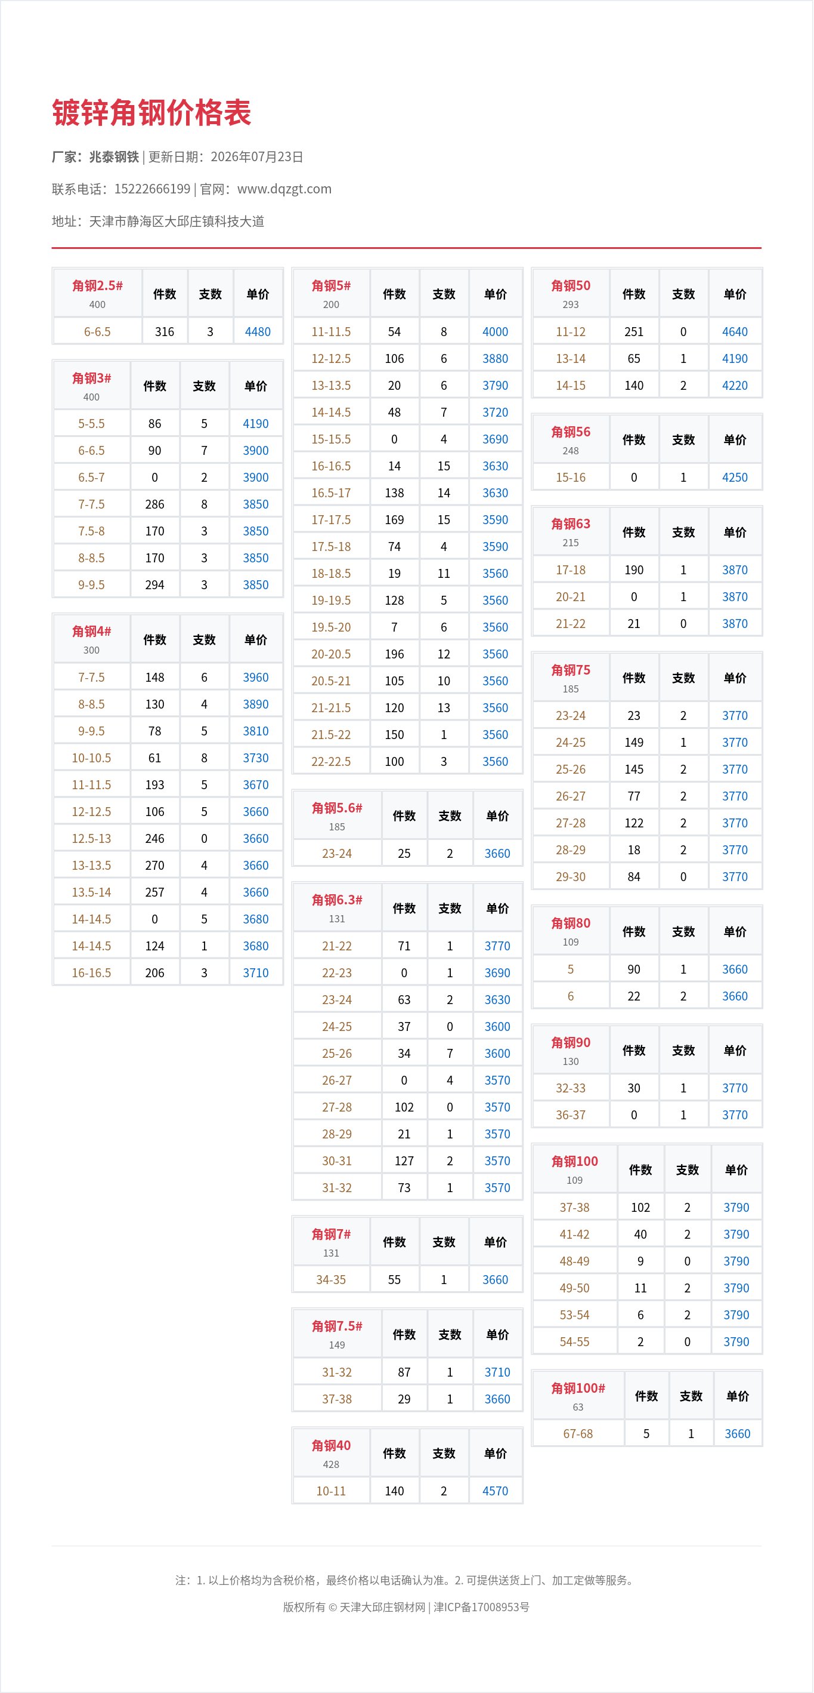Open the 4000 price in 角钢5#
The height and width of the screenshot is (1693, 814).
click(x=496, y=331)
